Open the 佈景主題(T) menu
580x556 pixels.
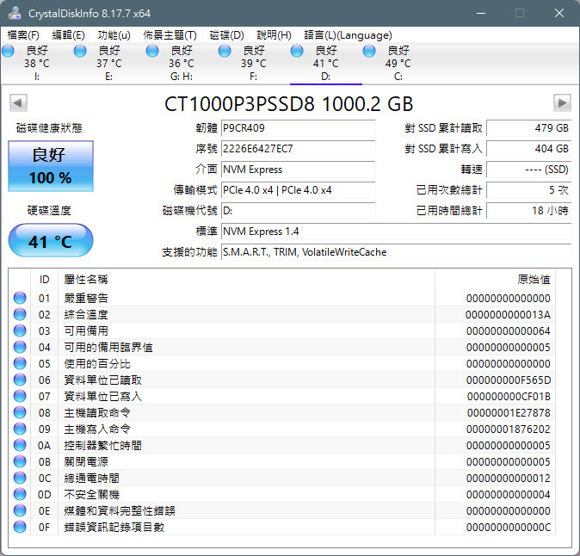[170, 35]
